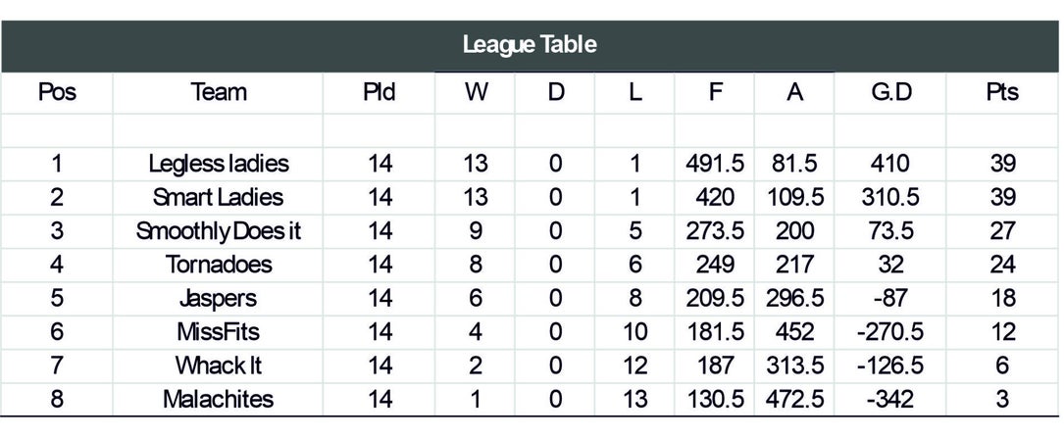Select the Smoothly Does it team cell
Image resolution: width=1064 pixels, height=439 pixels.
click(x=218, y=231)
